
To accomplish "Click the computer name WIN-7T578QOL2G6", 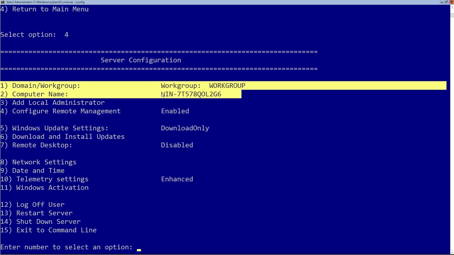I will tap(191, 94).
